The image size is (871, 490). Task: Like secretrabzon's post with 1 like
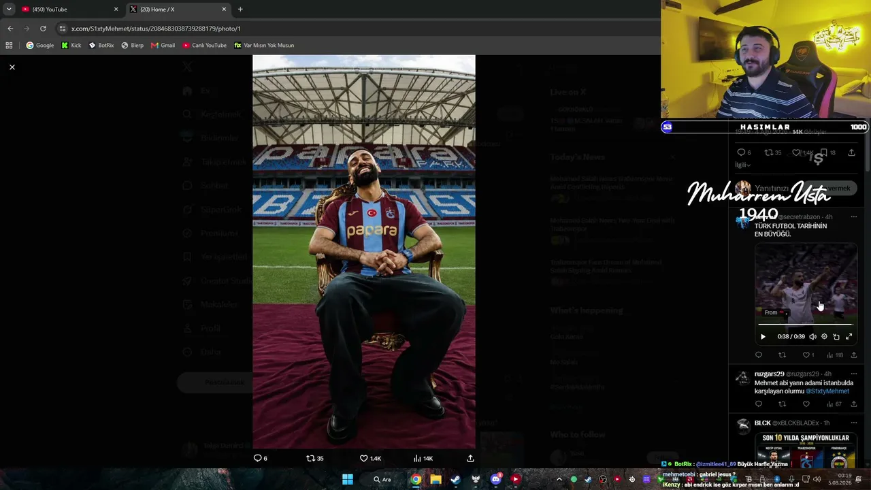pos(808,355)
